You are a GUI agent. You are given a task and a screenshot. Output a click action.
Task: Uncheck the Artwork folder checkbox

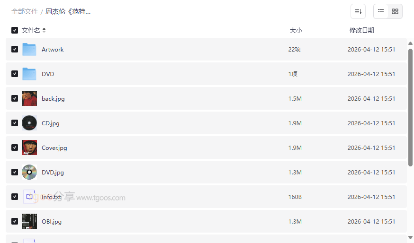(x=15, y=49)
